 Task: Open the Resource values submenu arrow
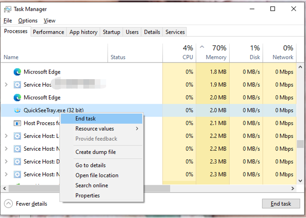point(137,128)
